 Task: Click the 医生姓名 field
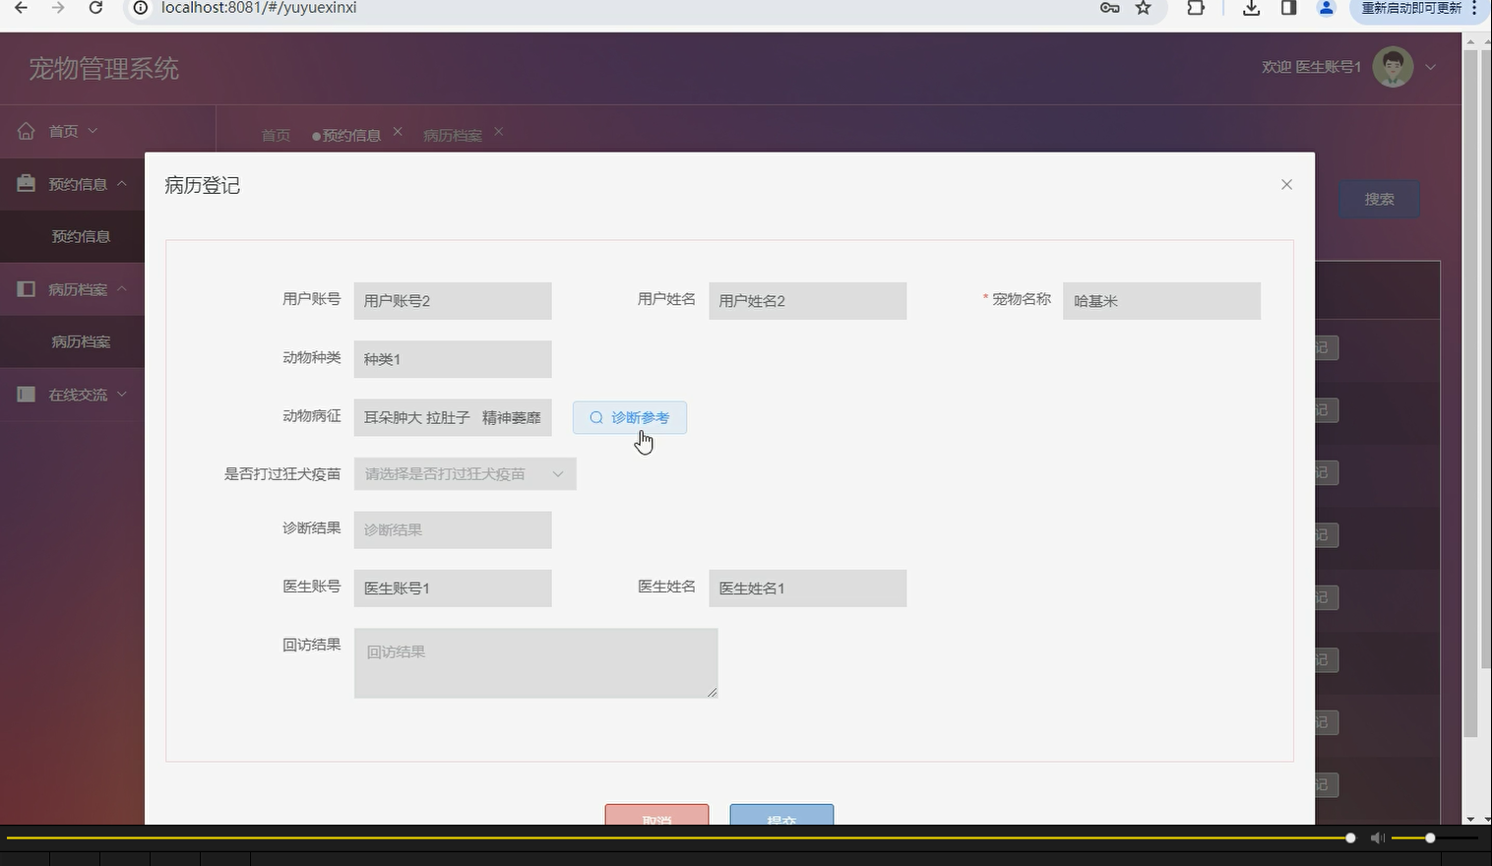pyautogui.click(x=807, y=588)
